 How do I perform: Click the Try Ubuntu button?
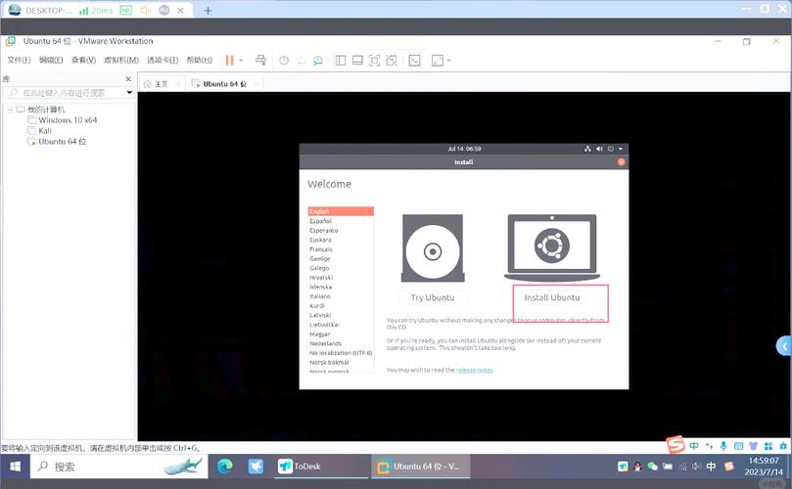[433, 297]
